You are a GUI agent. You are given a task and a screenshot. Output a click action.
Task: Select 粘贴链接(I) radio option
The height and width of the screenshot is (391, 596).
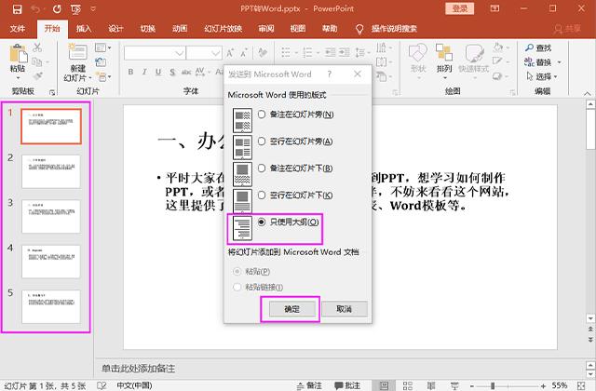click(237, 287)
